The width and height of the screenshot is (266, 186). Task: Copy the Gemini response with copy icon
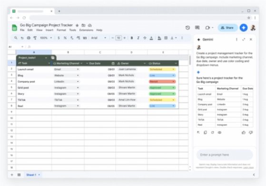(205, 132)
